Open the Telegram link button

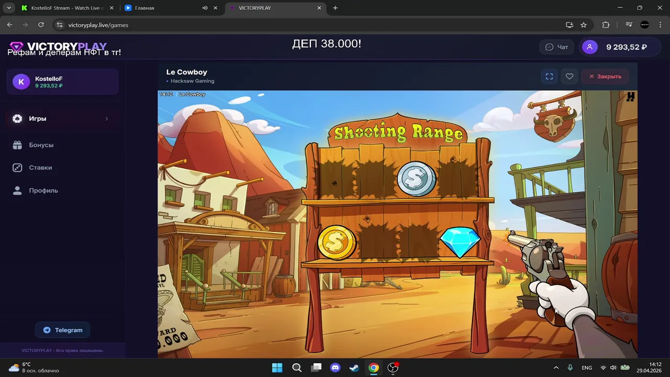click(x=63, y=330)
